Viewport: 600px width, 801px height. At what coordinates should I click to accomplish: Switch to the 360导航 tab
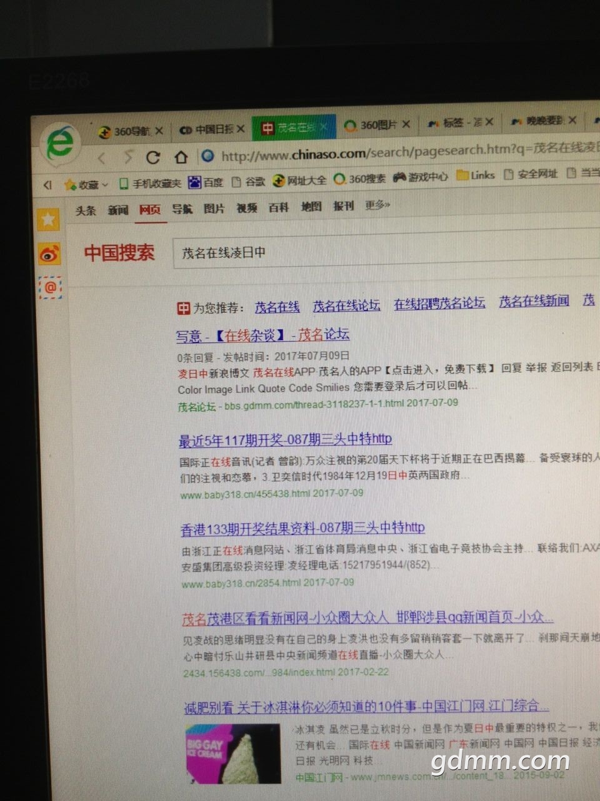tap(124, 131)
